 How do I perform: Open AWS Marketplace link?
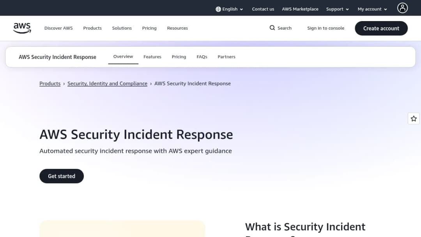(300, 9)
